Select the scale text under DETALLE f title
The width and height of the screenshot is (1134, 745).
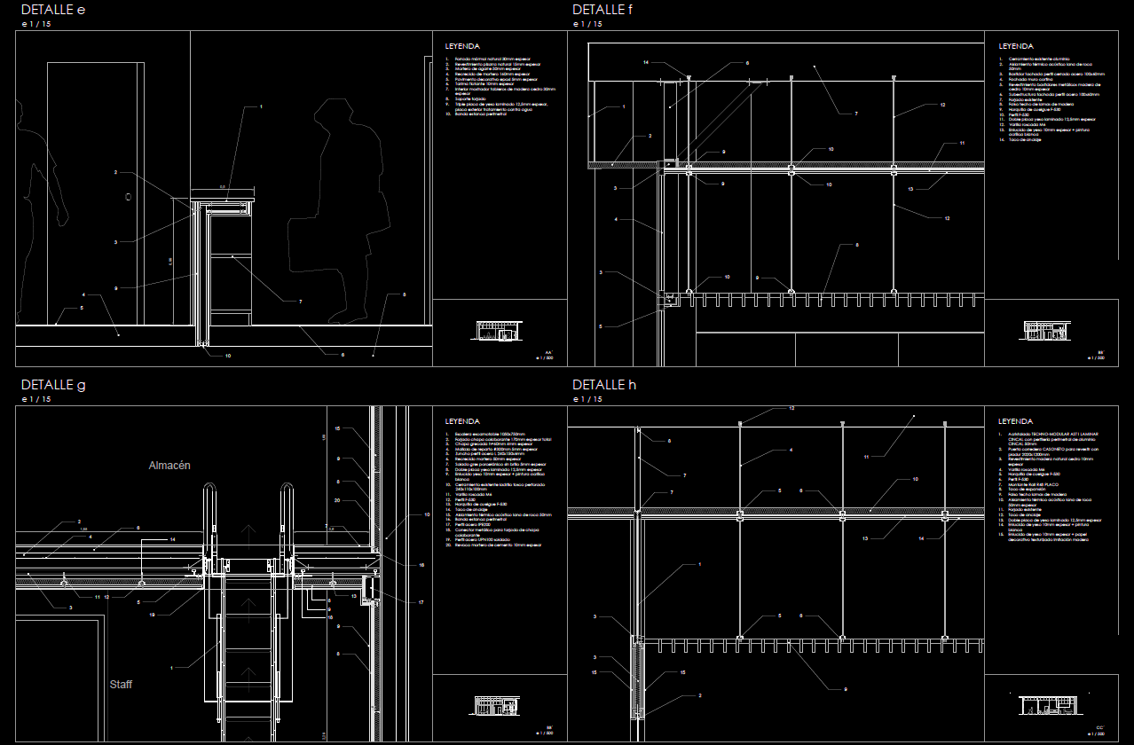(x=586, y=24)
